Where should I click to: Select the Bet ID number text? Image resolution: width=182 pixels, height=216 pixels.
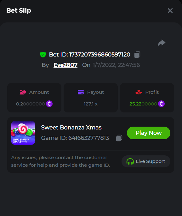point(100,55)
